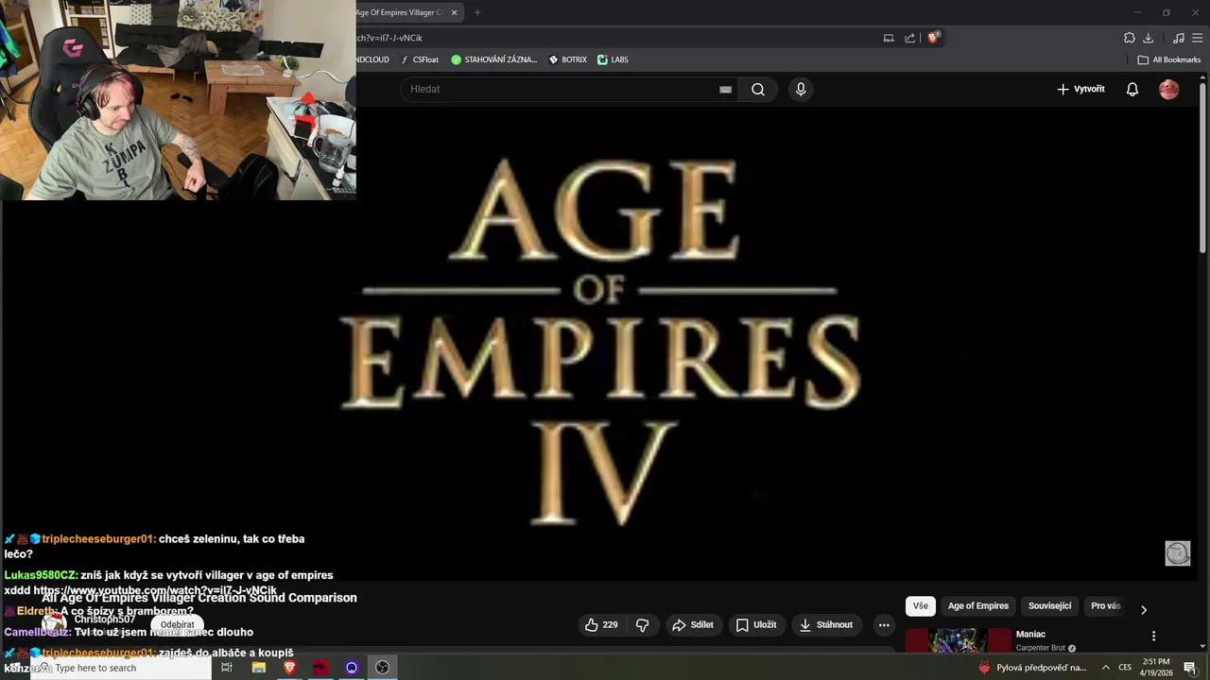Screen dimensions: 1210x680
Task: Click the install app icon in address bar
Action: (x=889, y=38)
